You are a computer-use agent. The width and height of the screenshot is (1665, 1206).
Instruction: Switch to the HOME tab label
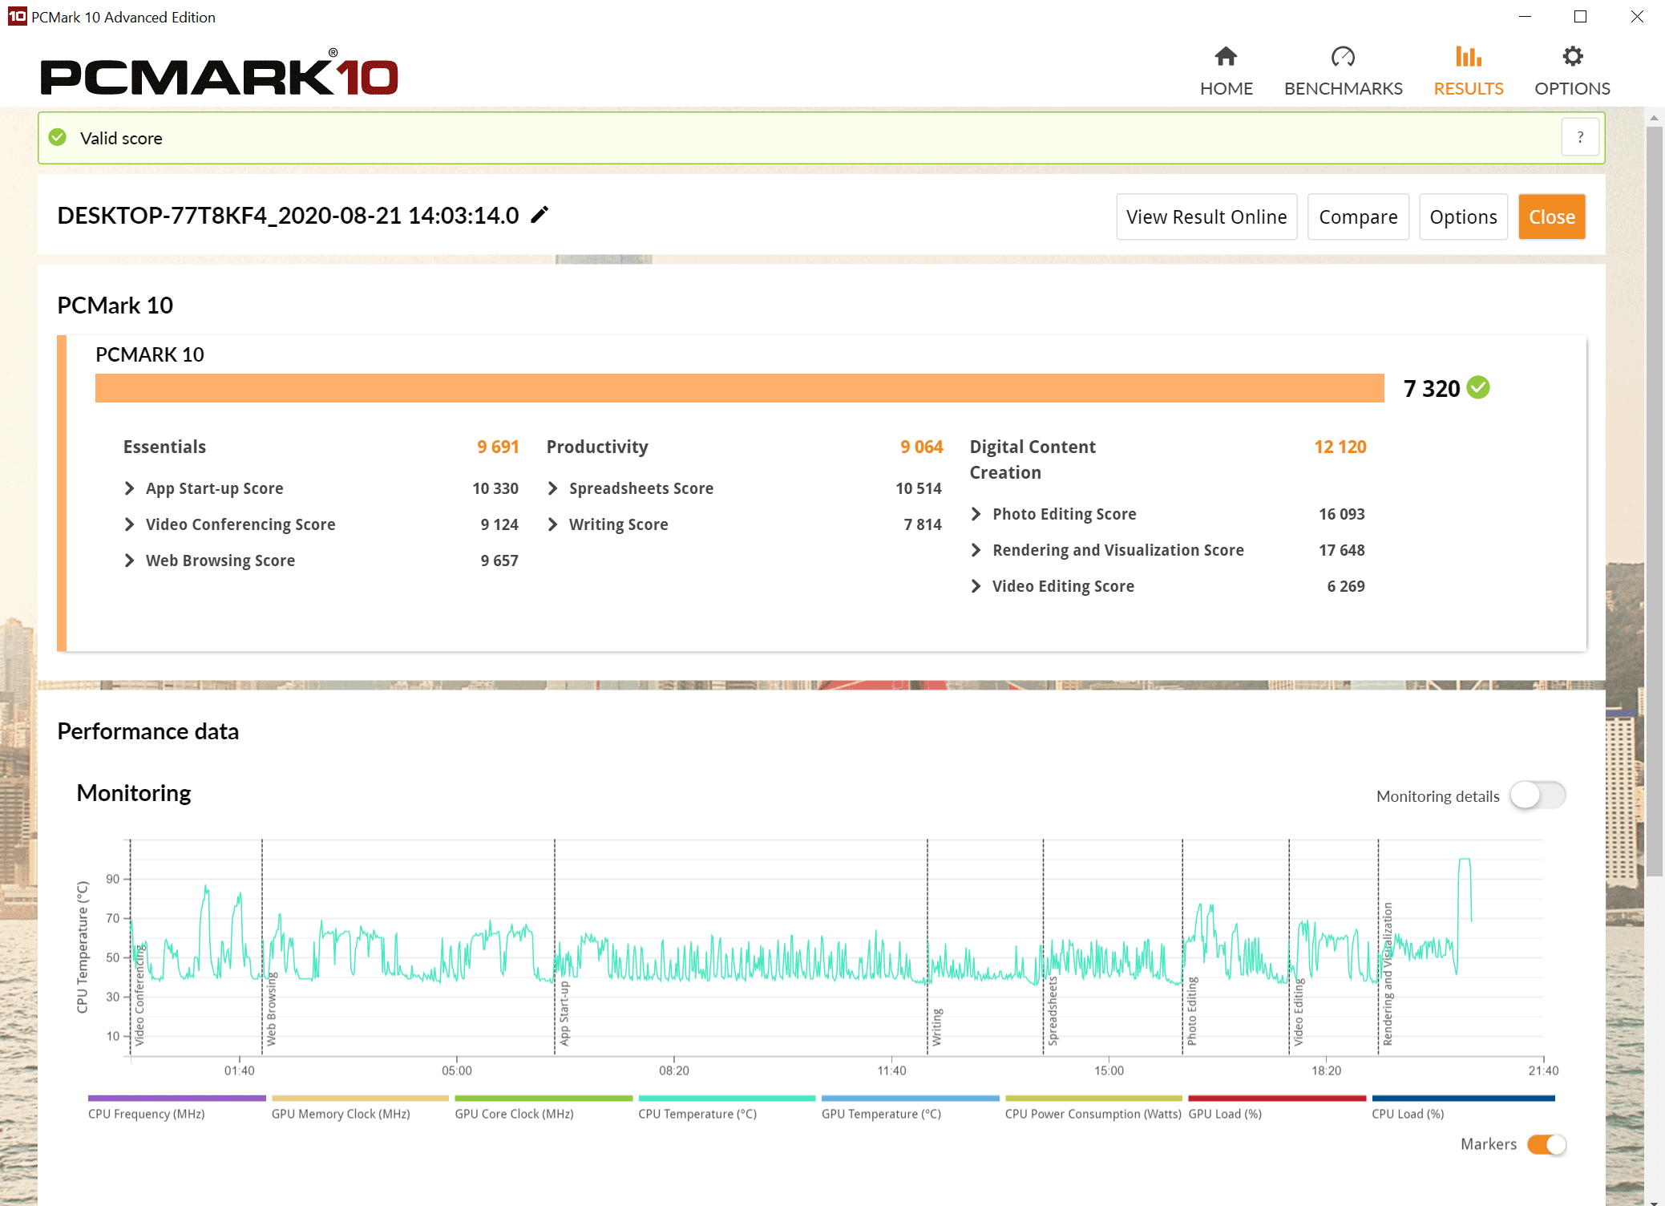pyautogui.click(x=1226, y=88)
